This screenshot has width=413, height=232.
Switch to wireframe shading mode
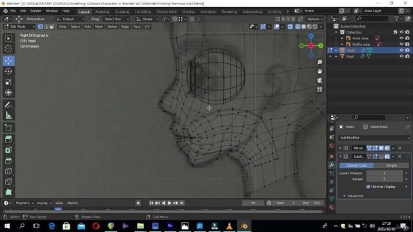[x=298, y=26]
